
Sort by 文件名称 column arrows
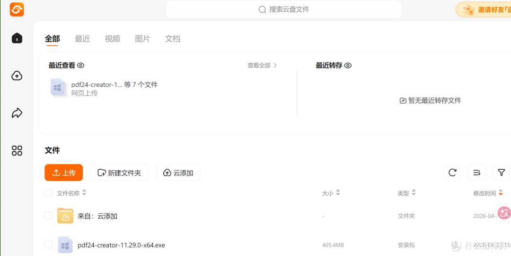[84, 193]
